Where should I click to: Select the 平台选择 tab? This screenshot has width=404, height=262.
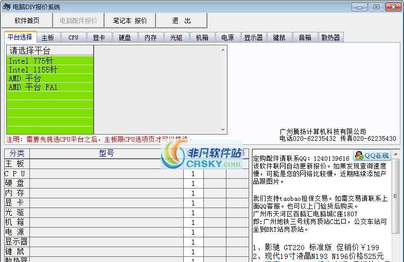(x=20, y=37)
